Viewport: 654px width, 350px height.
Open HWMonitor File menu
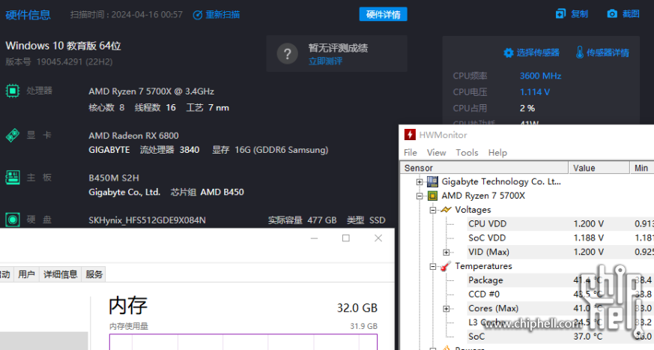(411, 153)
